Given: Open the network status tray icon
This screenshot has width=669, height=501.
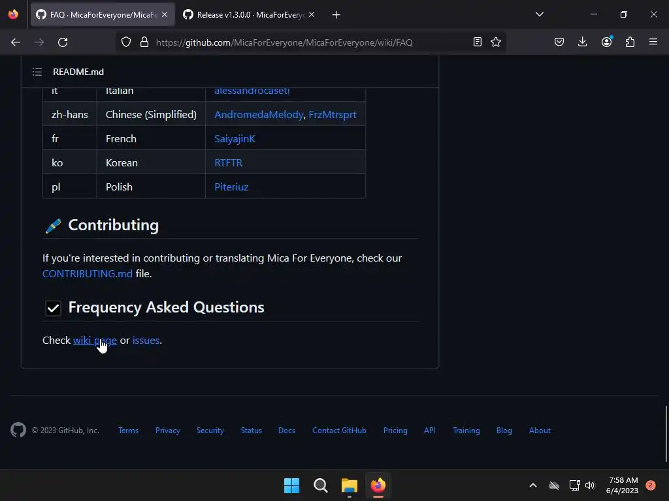Looking at the screenshot, I should point(574,485).
